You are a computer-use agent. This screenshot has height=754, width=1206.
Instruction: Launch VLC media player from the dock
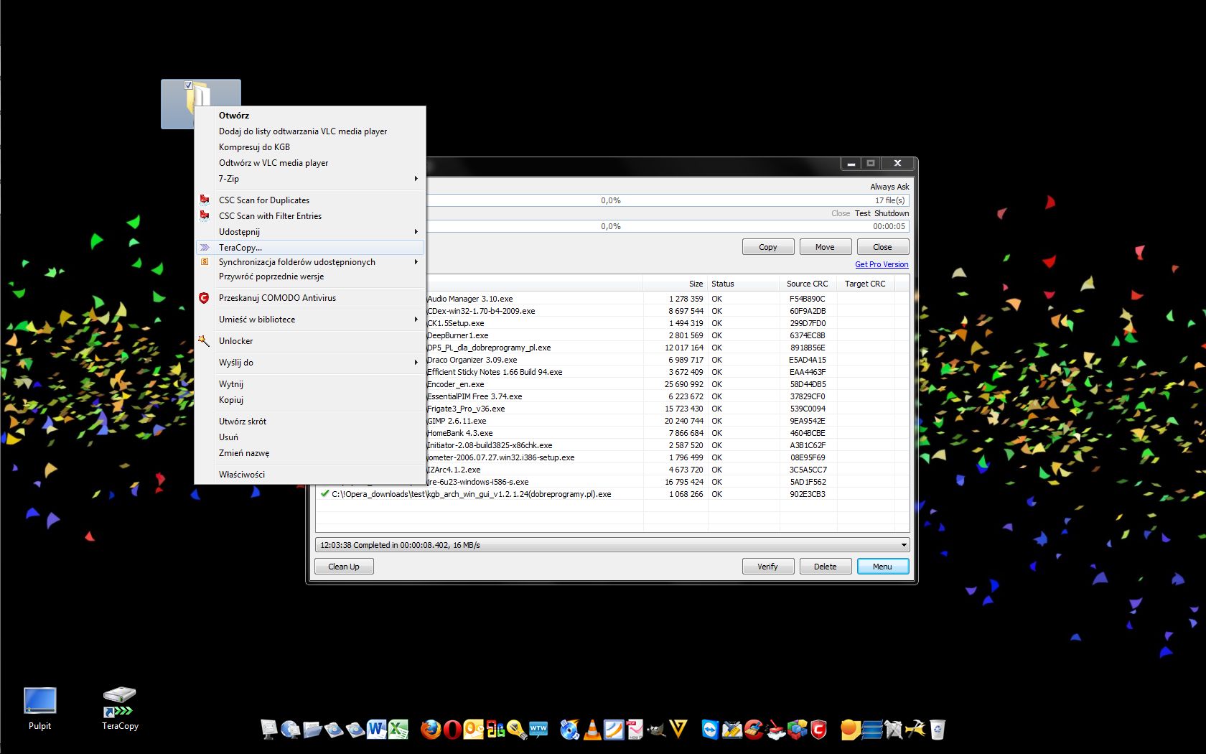pos(592,730)
